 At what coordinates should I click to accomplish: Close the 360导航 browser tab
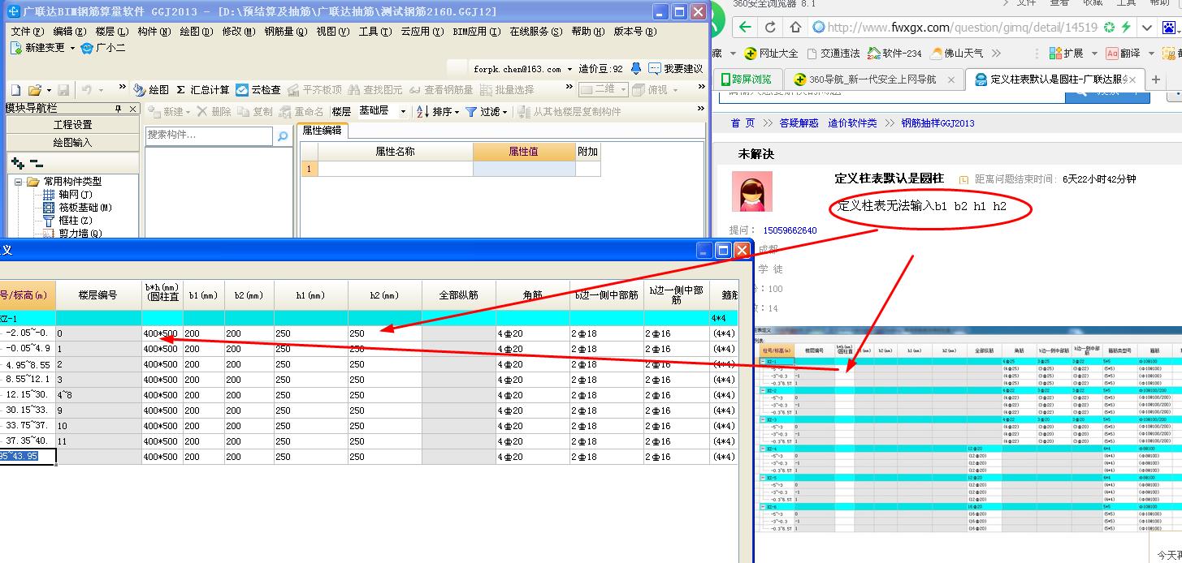click(952, 80)
